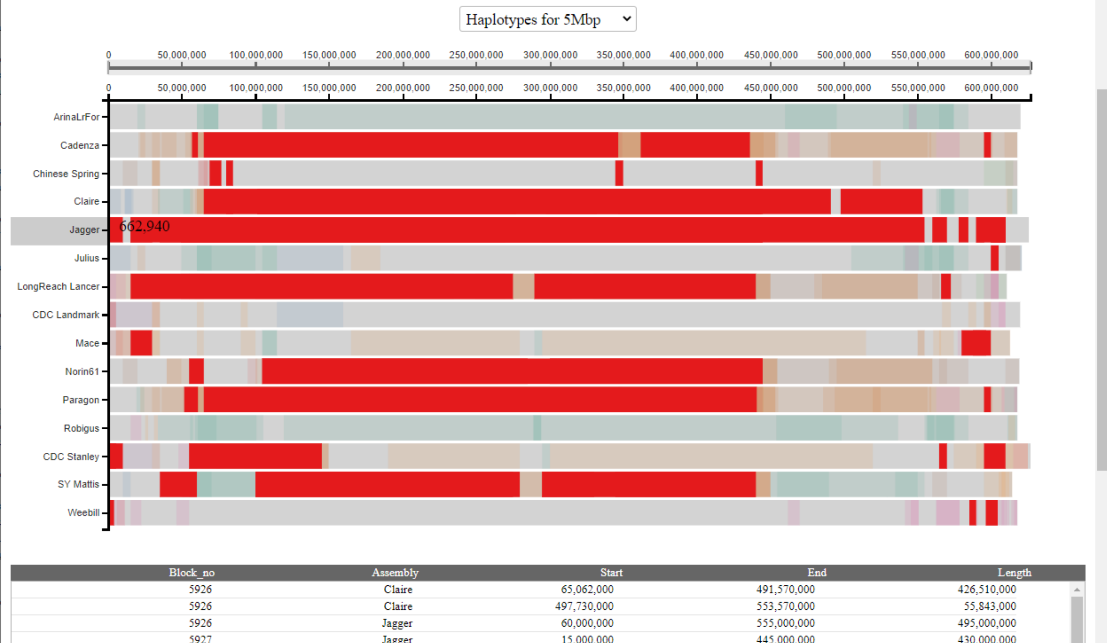This screenshot has width=1107, height=643.
Task: Click the Mace row label
Action: 87,343
